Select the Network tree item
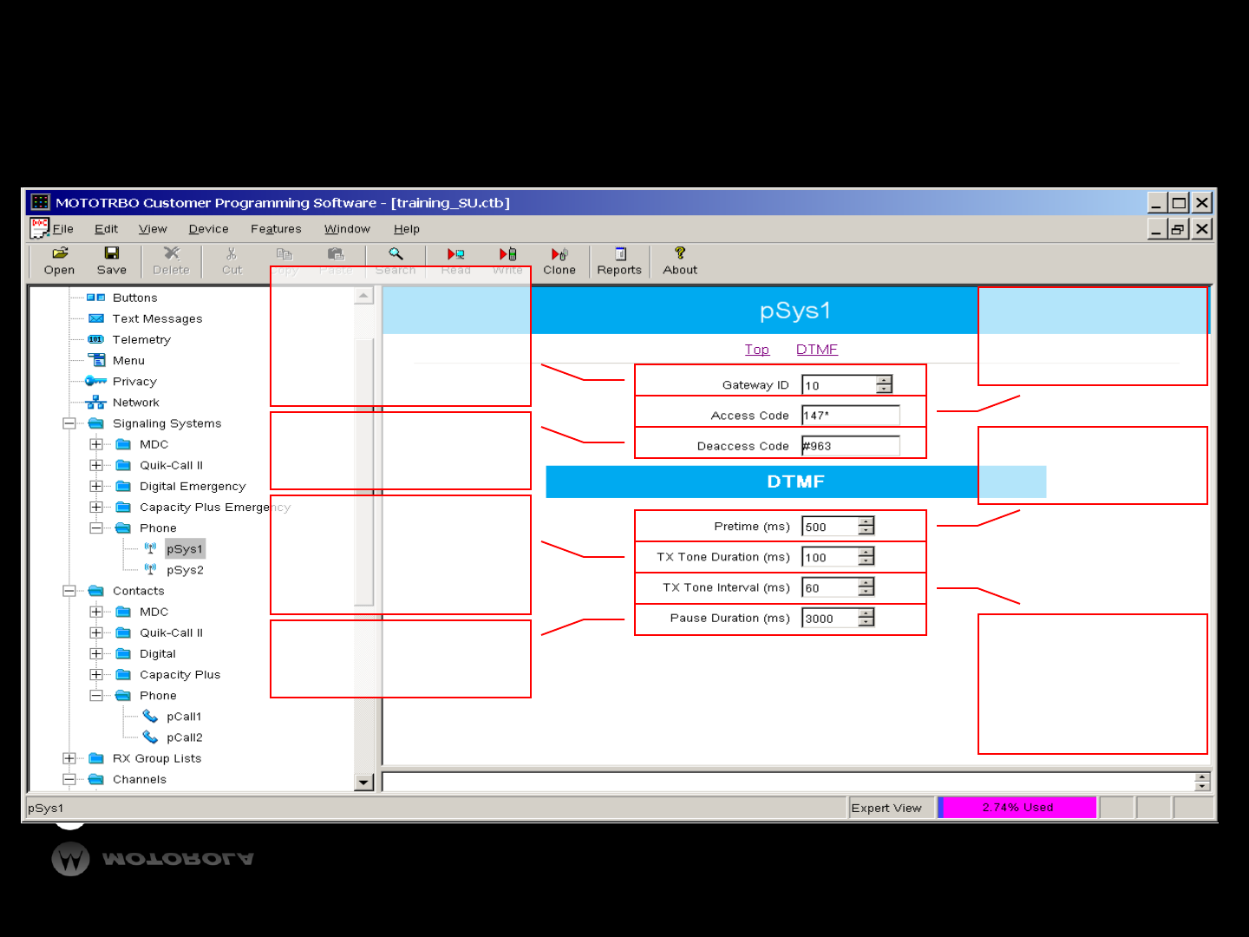The height and width of the screenshot is (937, 1249). click(136, 403)
